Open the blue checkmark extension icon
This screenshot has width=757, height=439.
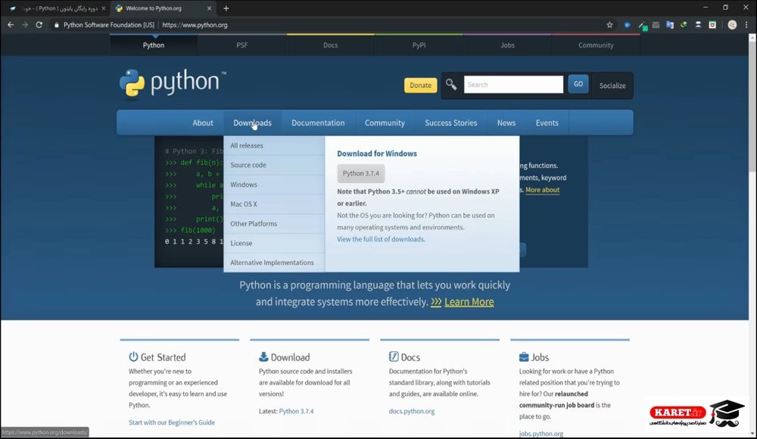pos(627,25)
